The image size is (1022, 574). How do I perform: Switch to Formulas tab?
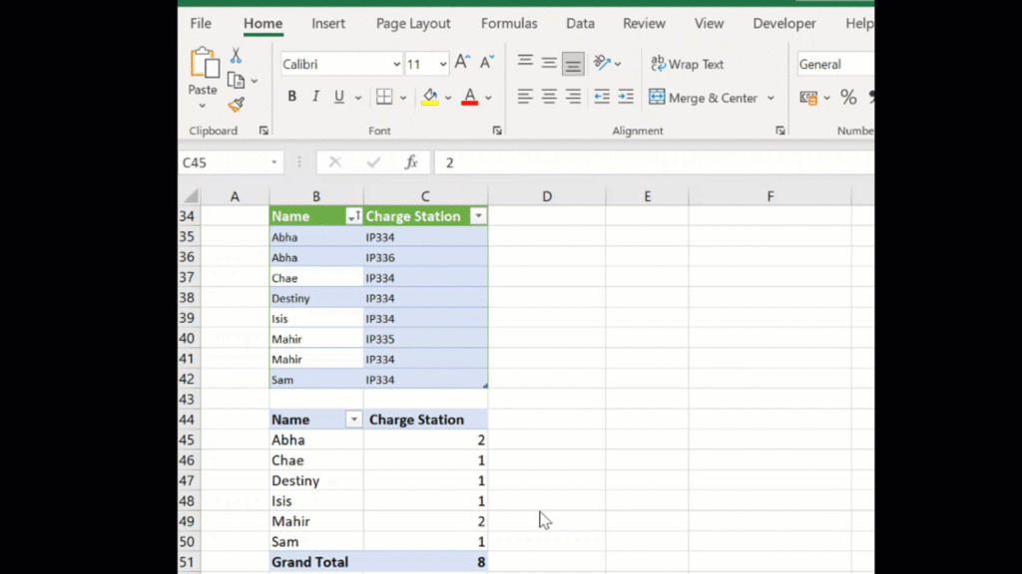click(509, 24)
